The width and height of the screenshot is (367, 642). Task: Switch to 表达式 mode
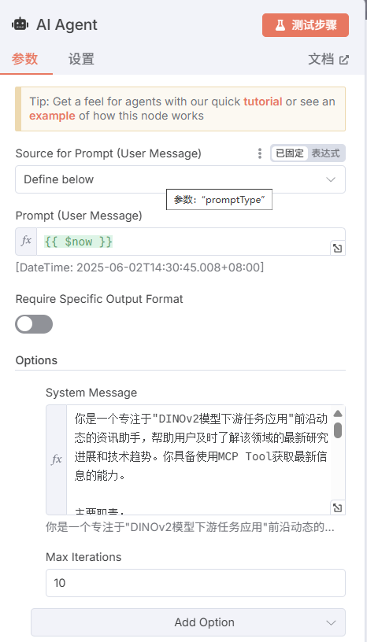click(x=325, y=153)
